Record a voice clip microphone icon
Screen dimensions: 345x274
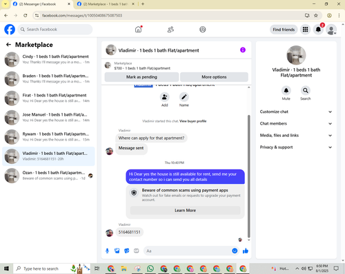point(107,251)
